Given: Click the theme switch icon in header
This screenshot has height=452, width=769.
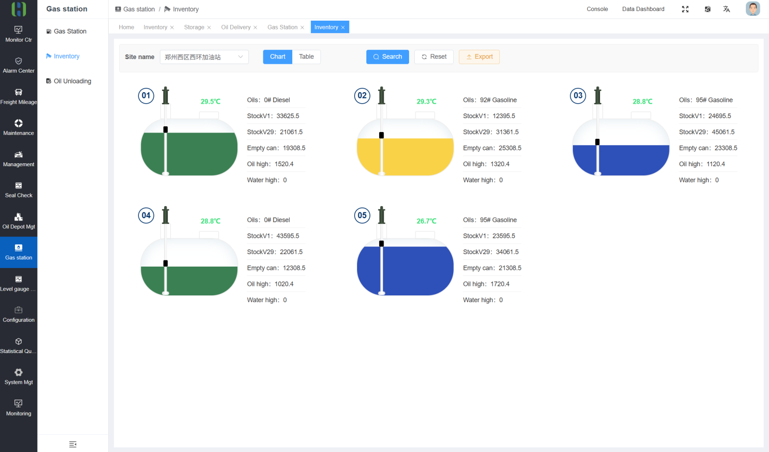Looking at the screenshot, I should pyautogui.click(x=707, y=9).
